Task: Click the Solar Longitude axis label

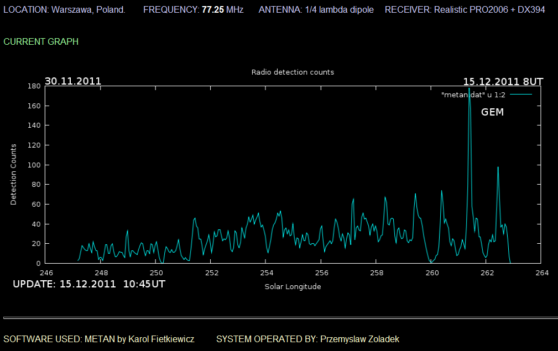Action: [x=293, y=286]
